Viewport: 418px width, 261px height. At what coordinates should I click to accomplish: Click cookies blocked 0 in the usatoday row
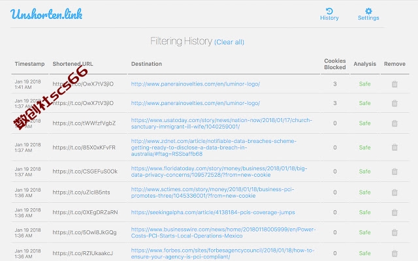click(x=335, y=123)
